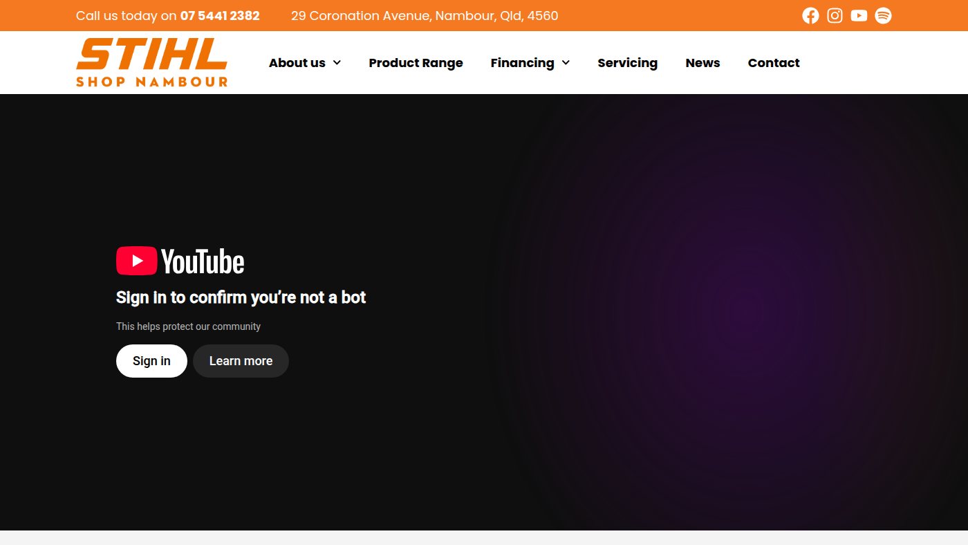968x545 pixels.
Task: Click 'This helps protect our community' text
Action: coord(188,326)
